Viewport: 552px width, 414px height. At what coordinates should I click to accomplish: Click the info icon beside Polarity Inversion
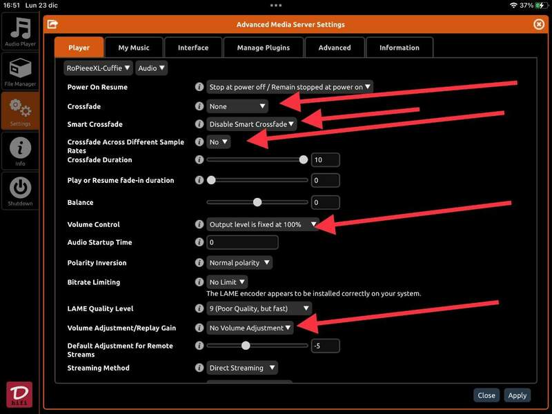click(199, 263)
